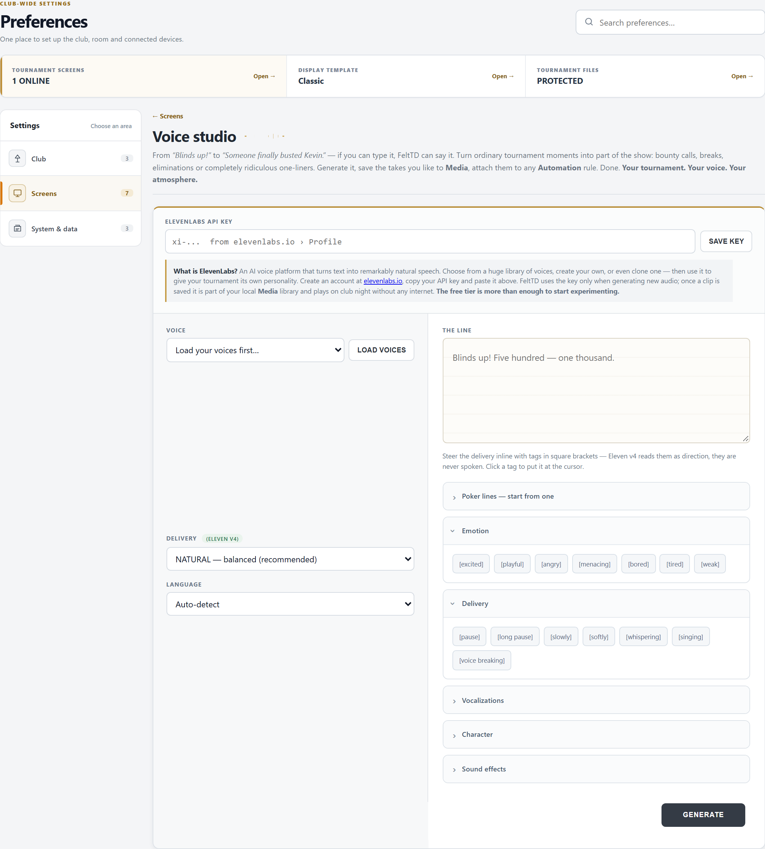
Task: Insert the [playful] tag
Action: [512, 564]
